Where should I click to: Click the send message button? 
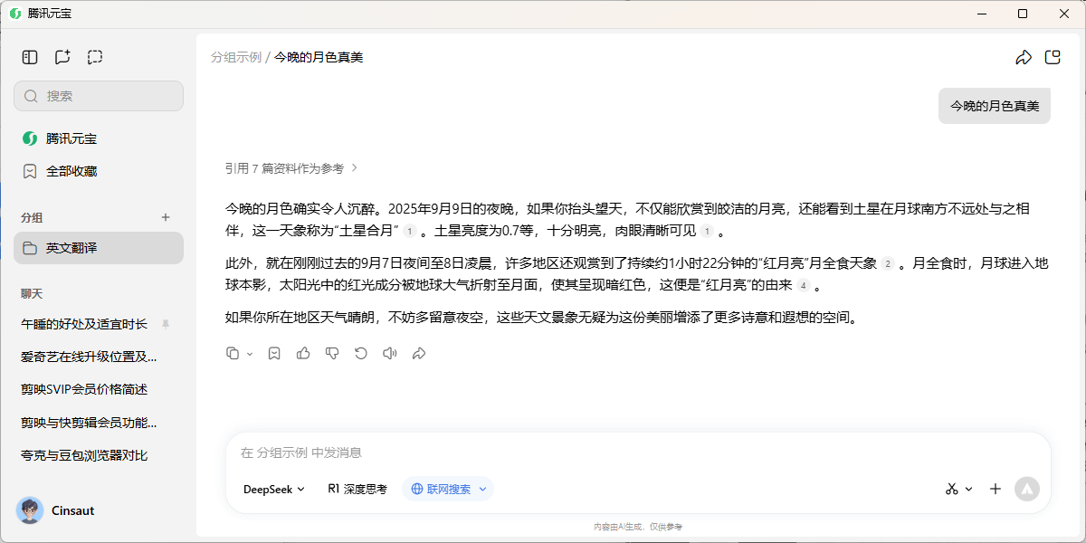(1027, 489)
